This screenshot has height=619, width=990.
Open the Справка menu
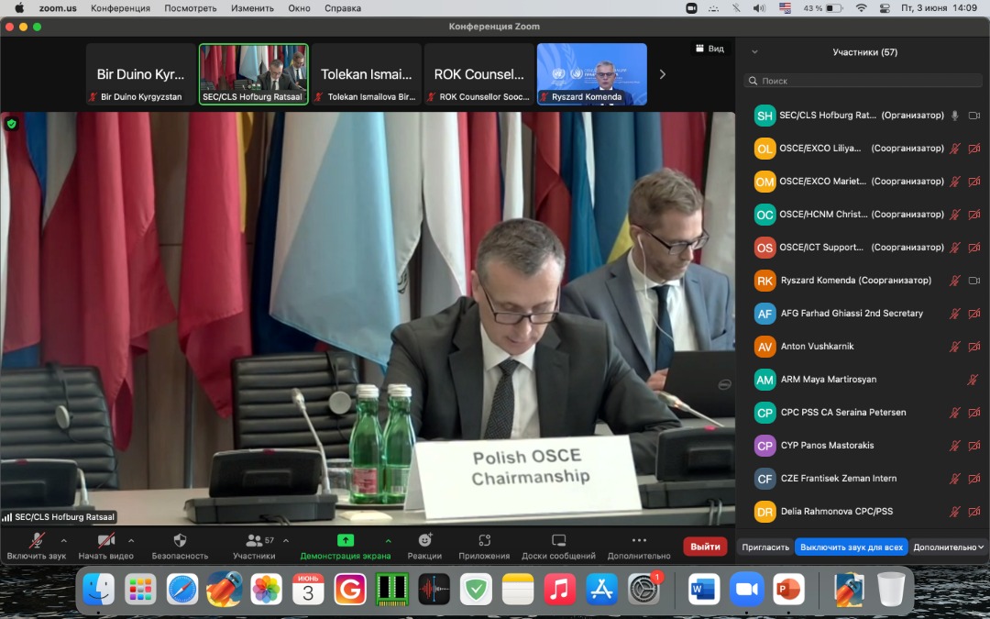[x=343, y=8]
